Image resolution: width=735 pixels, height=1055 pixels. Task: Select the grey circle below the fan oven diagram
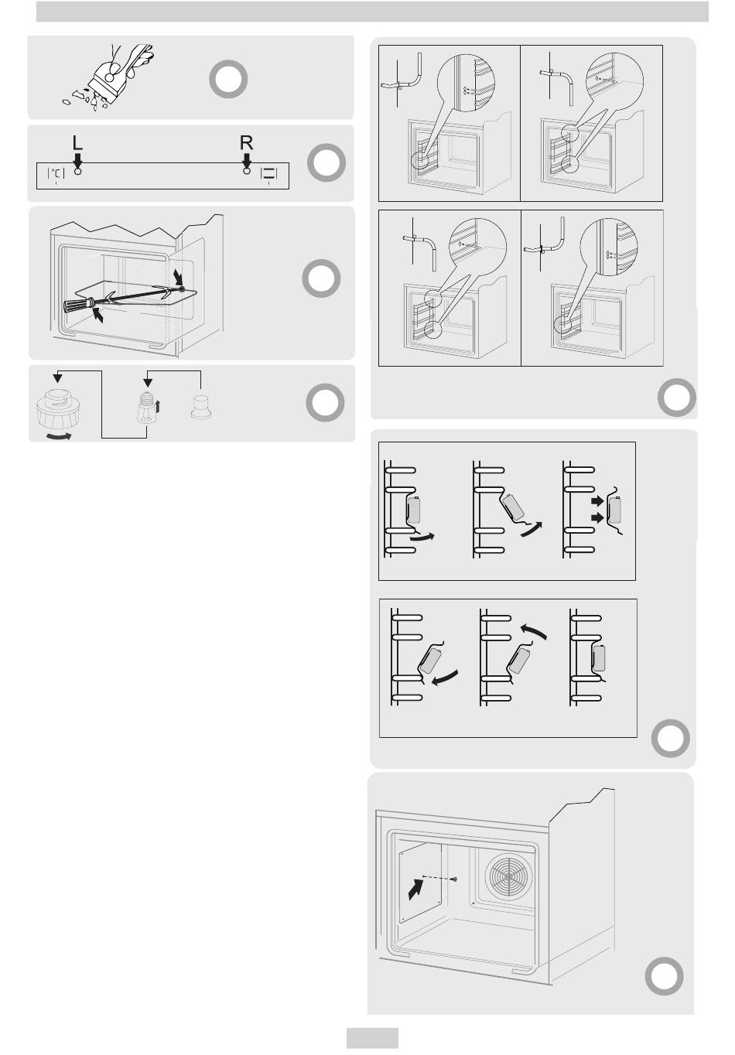[665, 977]
